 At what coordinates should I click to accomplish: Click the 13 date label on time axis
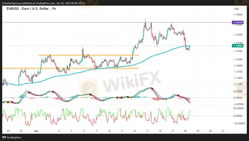(147, 131)
